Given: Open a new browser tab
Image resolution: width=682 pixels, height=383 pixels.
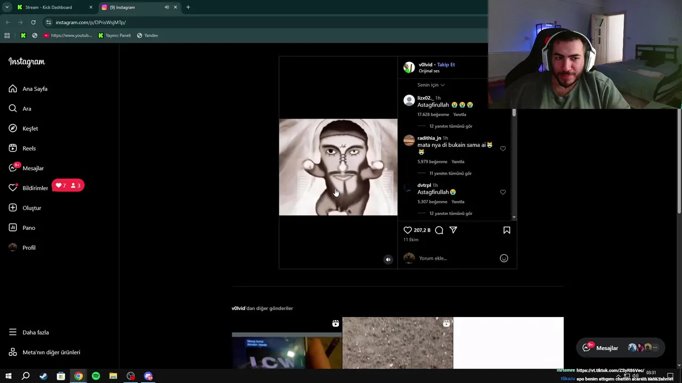Looking at the screenshot, I should 188,7.
